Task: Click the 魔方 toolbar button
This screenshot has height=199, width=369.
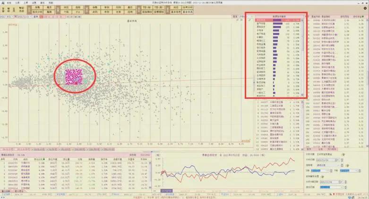Action: tap(49, 8)
